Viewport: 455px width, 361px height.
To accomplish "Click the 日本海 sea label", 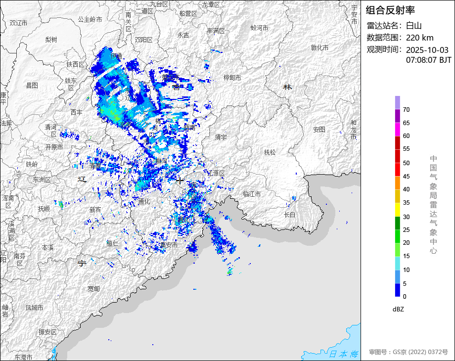I will [x=344, y=354].
